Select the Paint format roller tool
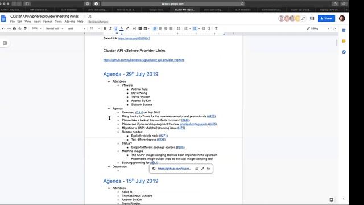 pyautogui.click(x=25, y=28)
